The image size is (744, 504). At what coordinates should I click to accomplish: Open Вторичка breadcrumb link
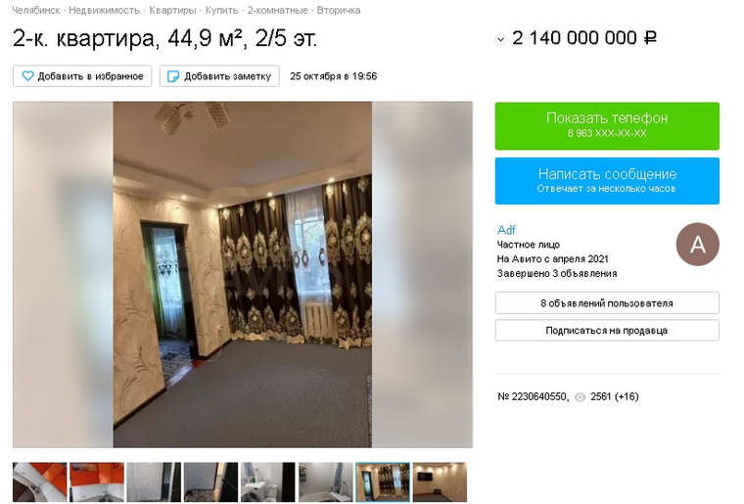click(339, 10)
